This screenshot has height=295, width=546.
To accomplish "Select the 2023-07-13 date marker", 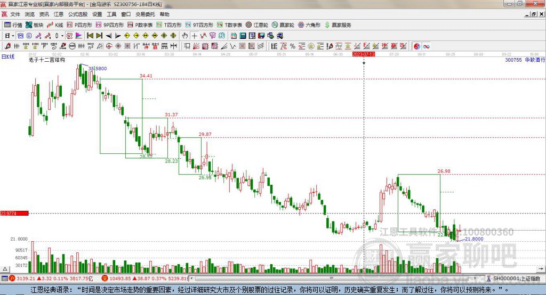I will (364, 54).
